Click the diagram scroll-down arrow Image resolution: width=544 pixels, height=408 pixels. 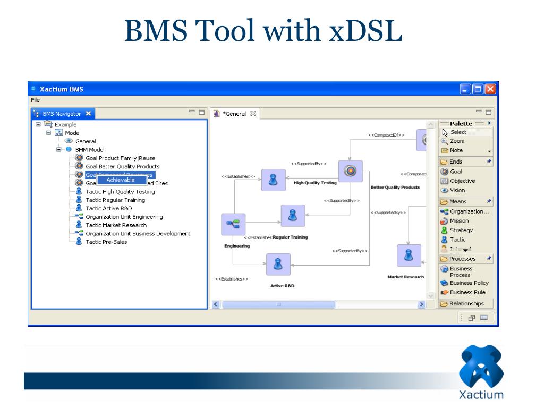(430, 295)
